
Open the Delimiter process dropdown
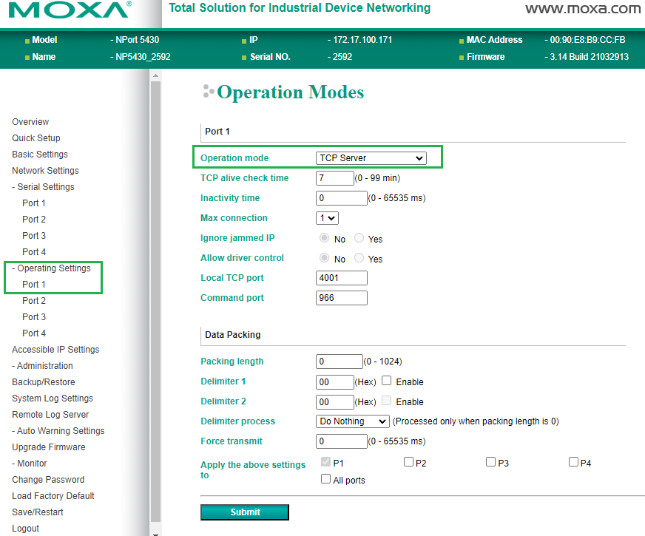[x=352, y=421]
